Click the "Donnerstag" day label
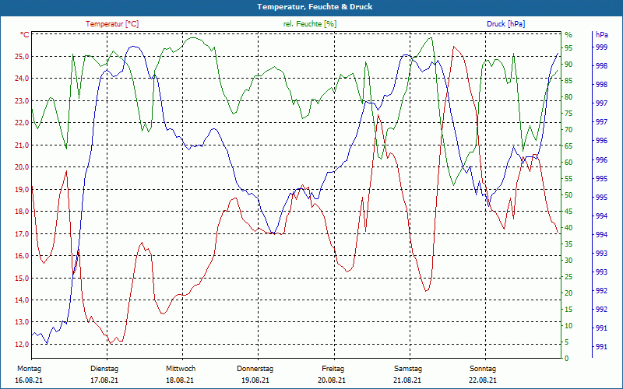The image size is (623, 389). [x=255, y=368]
